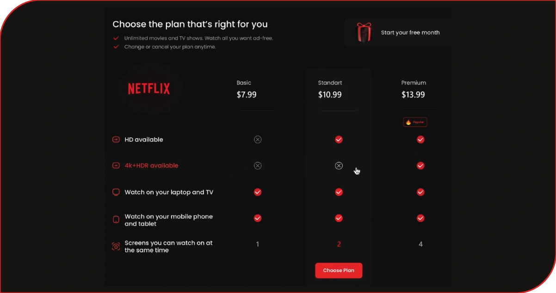Click the mobile phone feature icon

pyautogui.click(x=116, y=219)
